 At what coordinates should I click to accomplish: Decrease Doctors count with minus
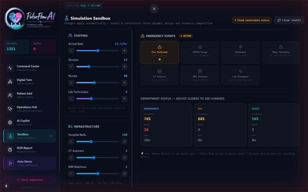(x=71, y=67)
